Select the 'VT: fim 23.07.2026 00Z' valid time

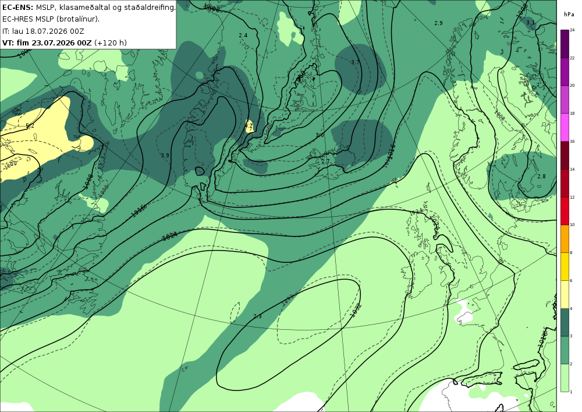[x=47, y=43]
